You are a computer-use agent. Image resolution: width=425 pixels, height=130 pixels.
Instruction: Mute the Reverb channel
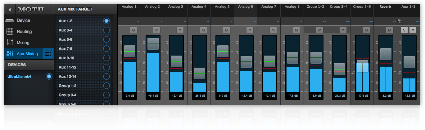pos(390,30)
